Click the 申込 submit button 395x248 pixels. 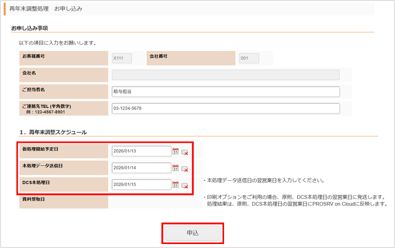click(x=193, y=233)
